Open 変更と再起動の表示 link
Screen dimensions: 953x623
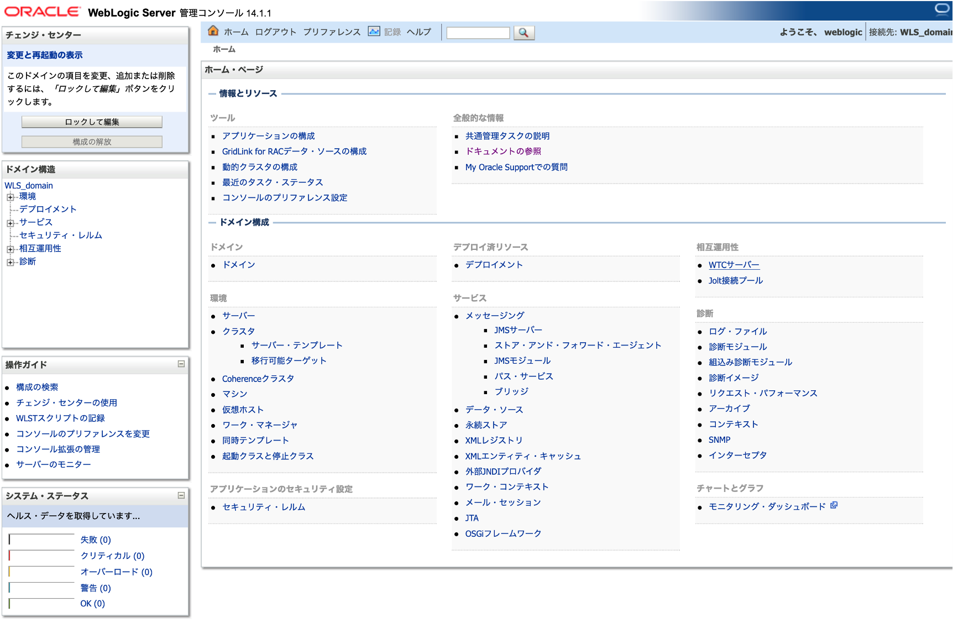tap(45, 55)
